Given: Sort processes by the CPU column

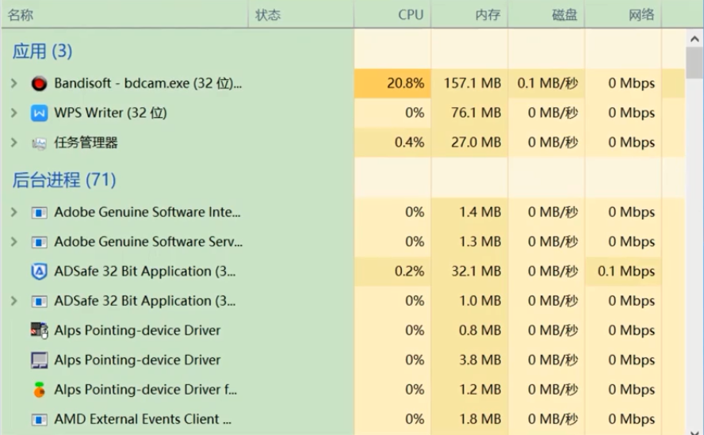Looking at the screenshot, I should [410, 15].
